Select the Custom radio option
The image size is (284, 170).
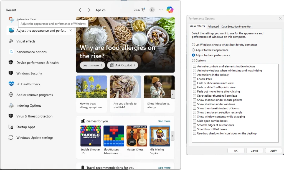tap(193, 60)
